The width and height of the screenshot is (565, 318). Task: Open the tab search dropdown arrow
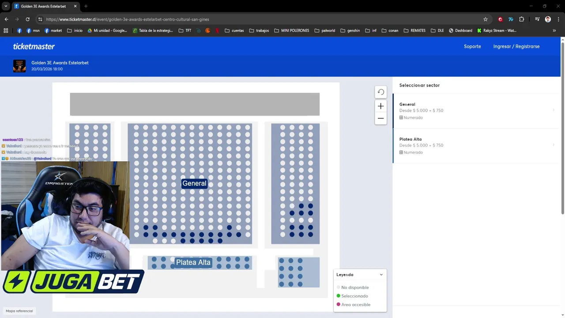pyautogui.click(x=6, y=6)
